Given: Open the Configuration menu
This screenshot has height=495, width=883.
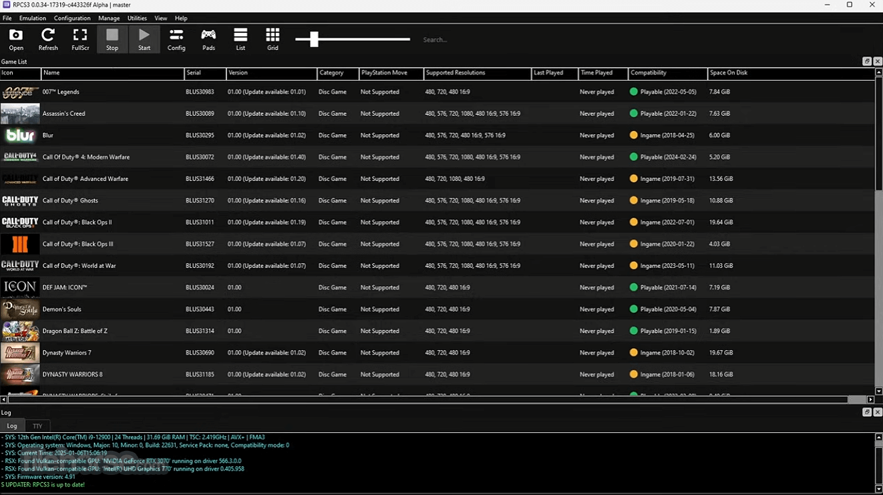Looking at the screenshot, I should (72, 18).
